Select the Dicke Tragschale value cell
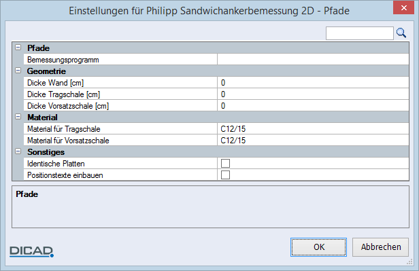 pos(313,94)
